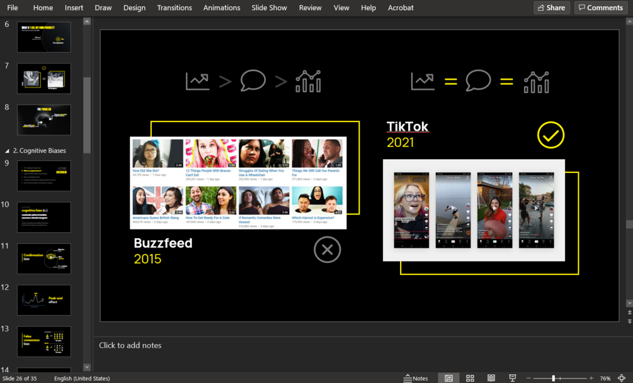This screenshot has width=633, height=383.
Task: Click the zoom out minus button
Action: click(x=528, y=378)
